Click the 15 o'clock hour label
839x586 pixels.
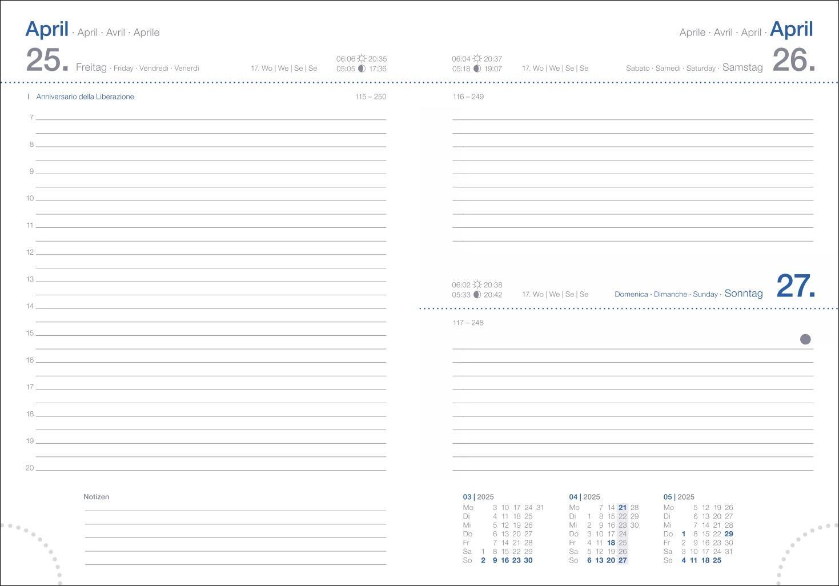(x=30, y=333)
